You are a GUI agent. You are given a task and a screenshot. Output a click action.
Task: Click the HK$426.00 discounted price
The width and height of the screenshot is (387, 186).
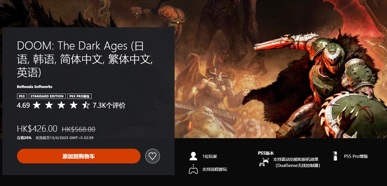pyautogui.click(x=37, y=129)
